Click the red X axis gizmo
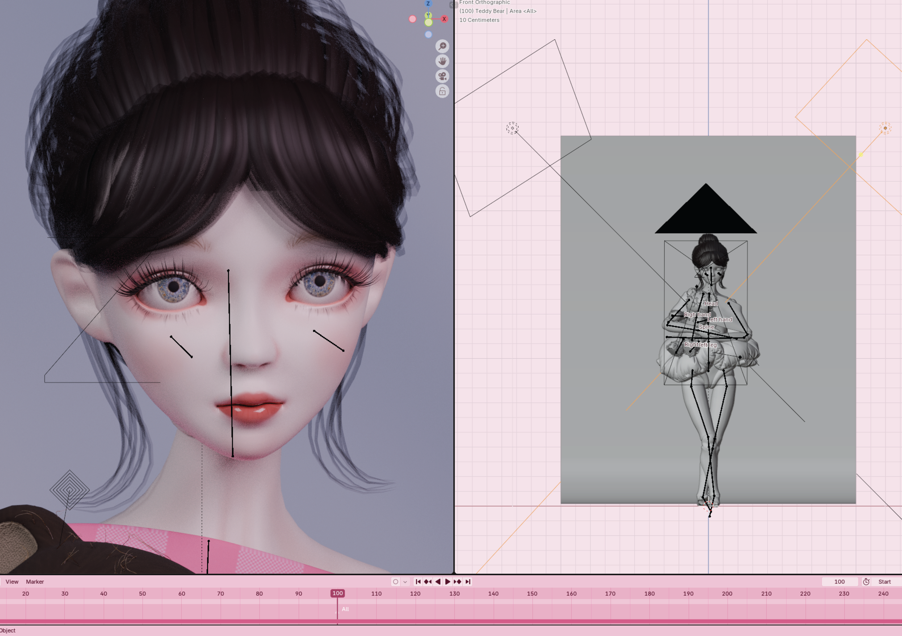Screen dimensions: 902x636 (444, 19)
